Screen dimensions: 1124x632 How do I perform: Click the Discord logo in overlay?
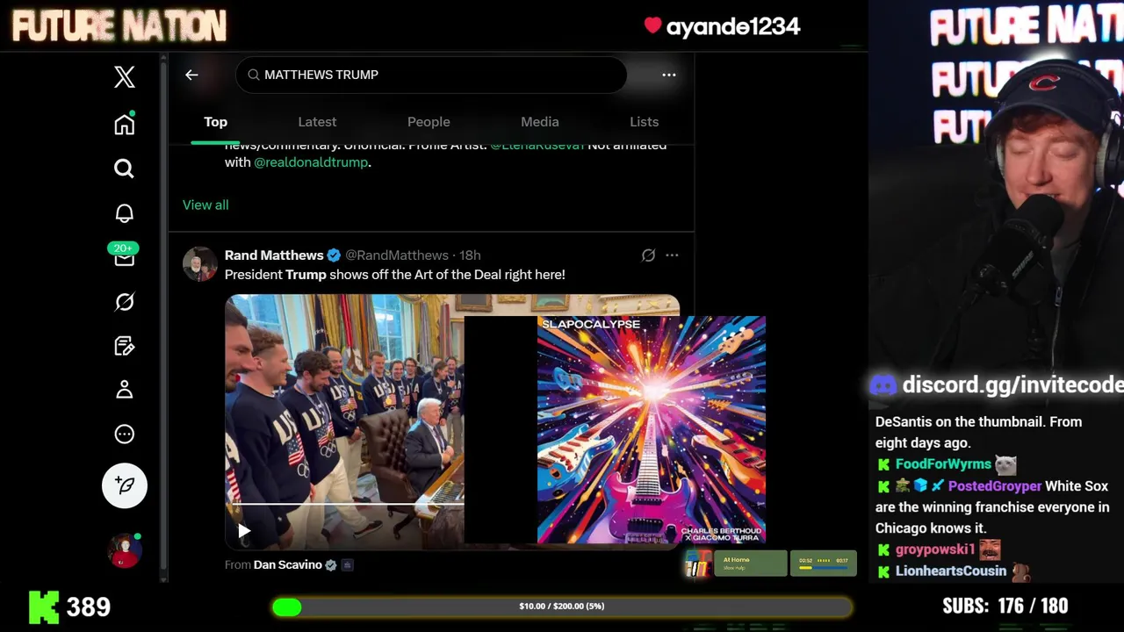click(883, 384)
